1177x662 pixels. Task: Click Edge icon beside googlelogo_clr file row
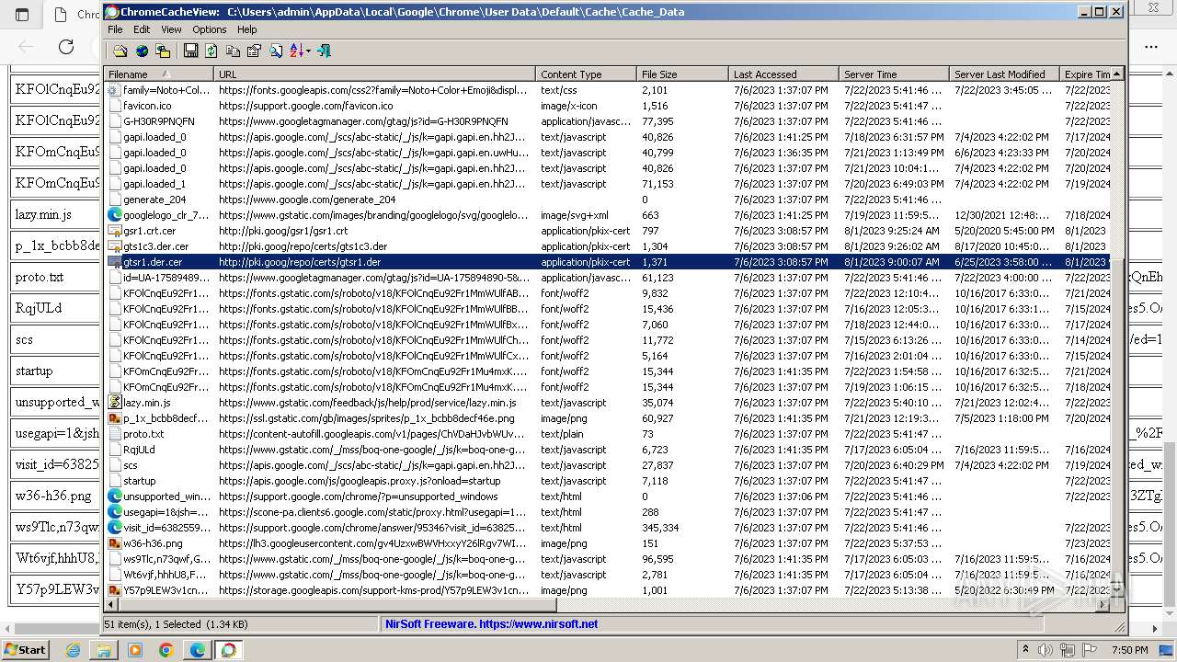click(114, 215)
